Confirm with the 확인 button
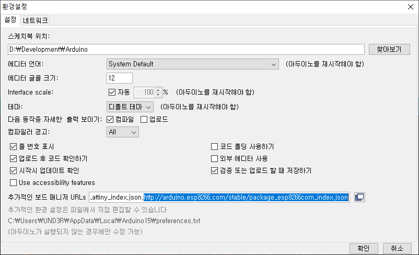 [364, 248]
